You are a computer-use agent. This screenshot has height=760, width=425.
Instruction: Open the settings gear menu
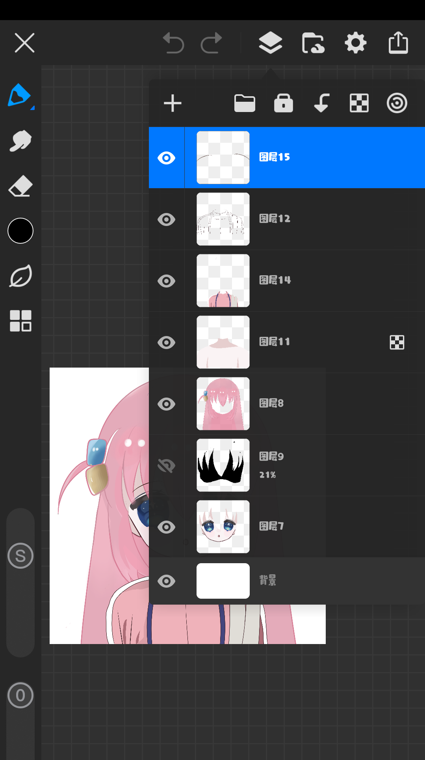coord(356,43)
